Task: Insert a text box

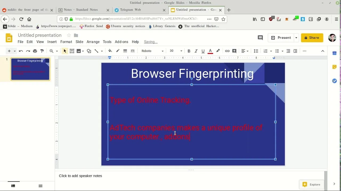Action: click(72, 51)
